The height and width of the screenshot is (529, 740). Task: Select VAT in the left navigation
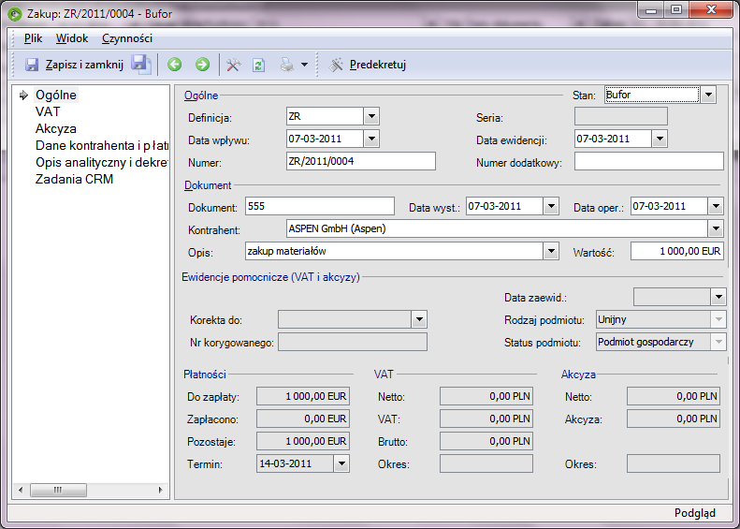click(x=48, y=112)
